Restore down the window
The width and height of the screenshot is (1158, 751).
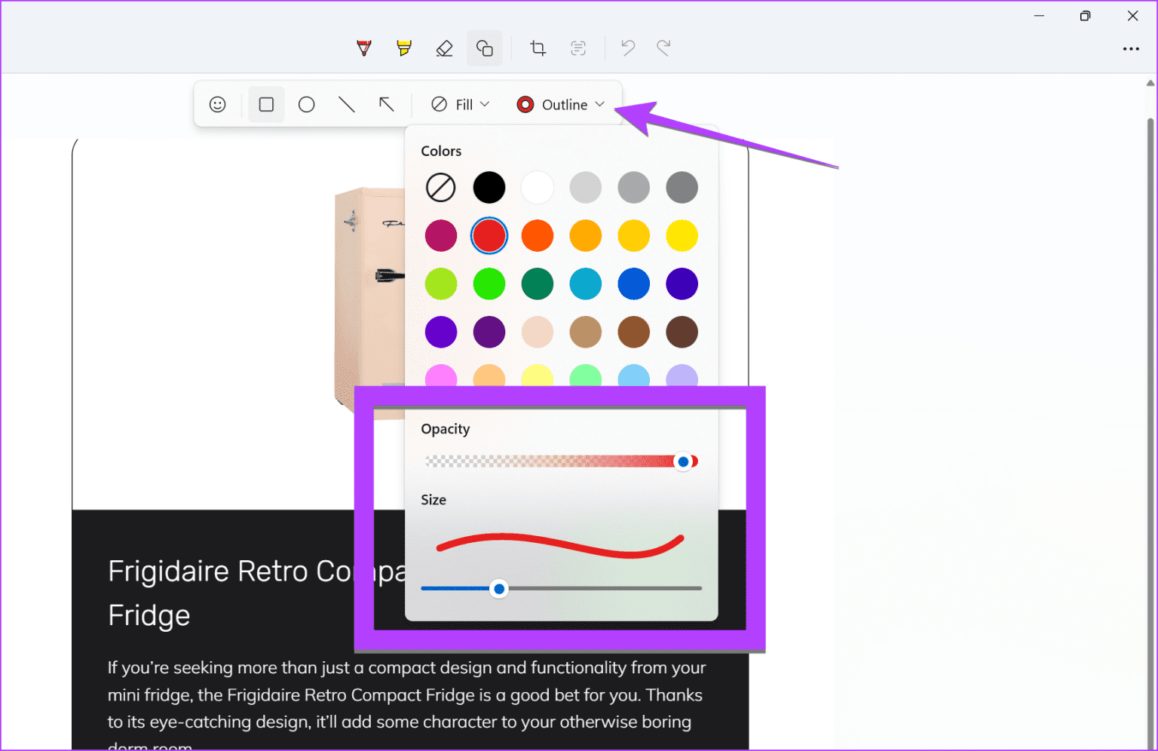point(1085,16)
